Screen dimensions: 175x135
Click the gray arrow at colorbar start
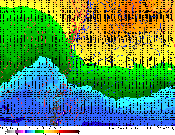tap(6, 131)
